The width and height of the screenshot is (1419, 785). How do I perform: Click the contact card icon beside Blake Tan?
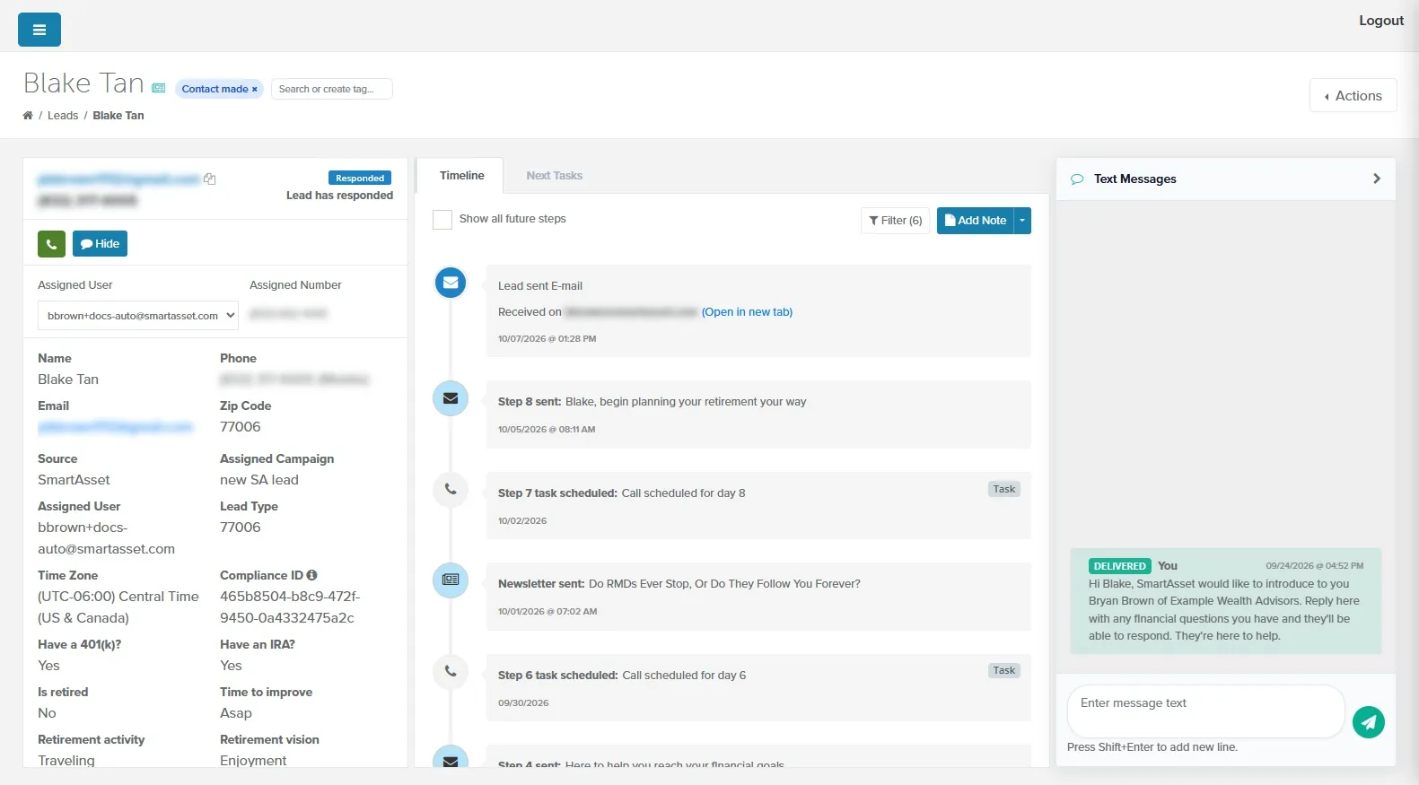click(x=159, y=88)
